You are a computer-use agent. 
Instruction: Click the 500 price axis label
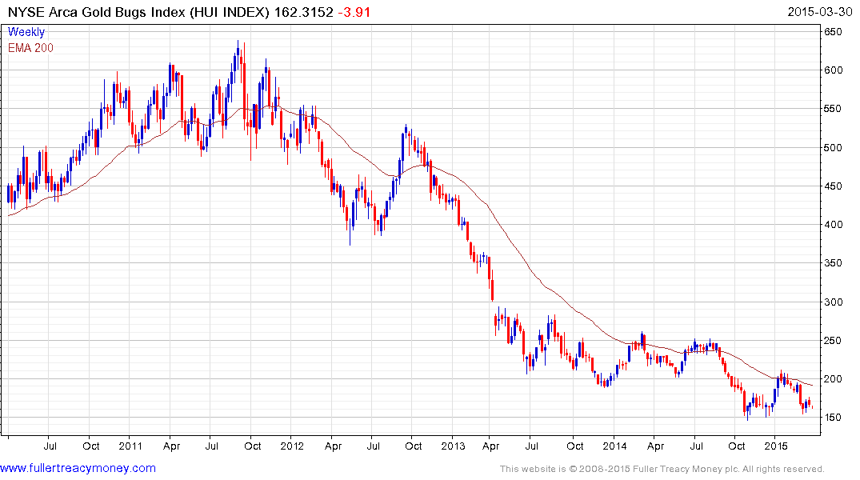(x=833, y=147)
